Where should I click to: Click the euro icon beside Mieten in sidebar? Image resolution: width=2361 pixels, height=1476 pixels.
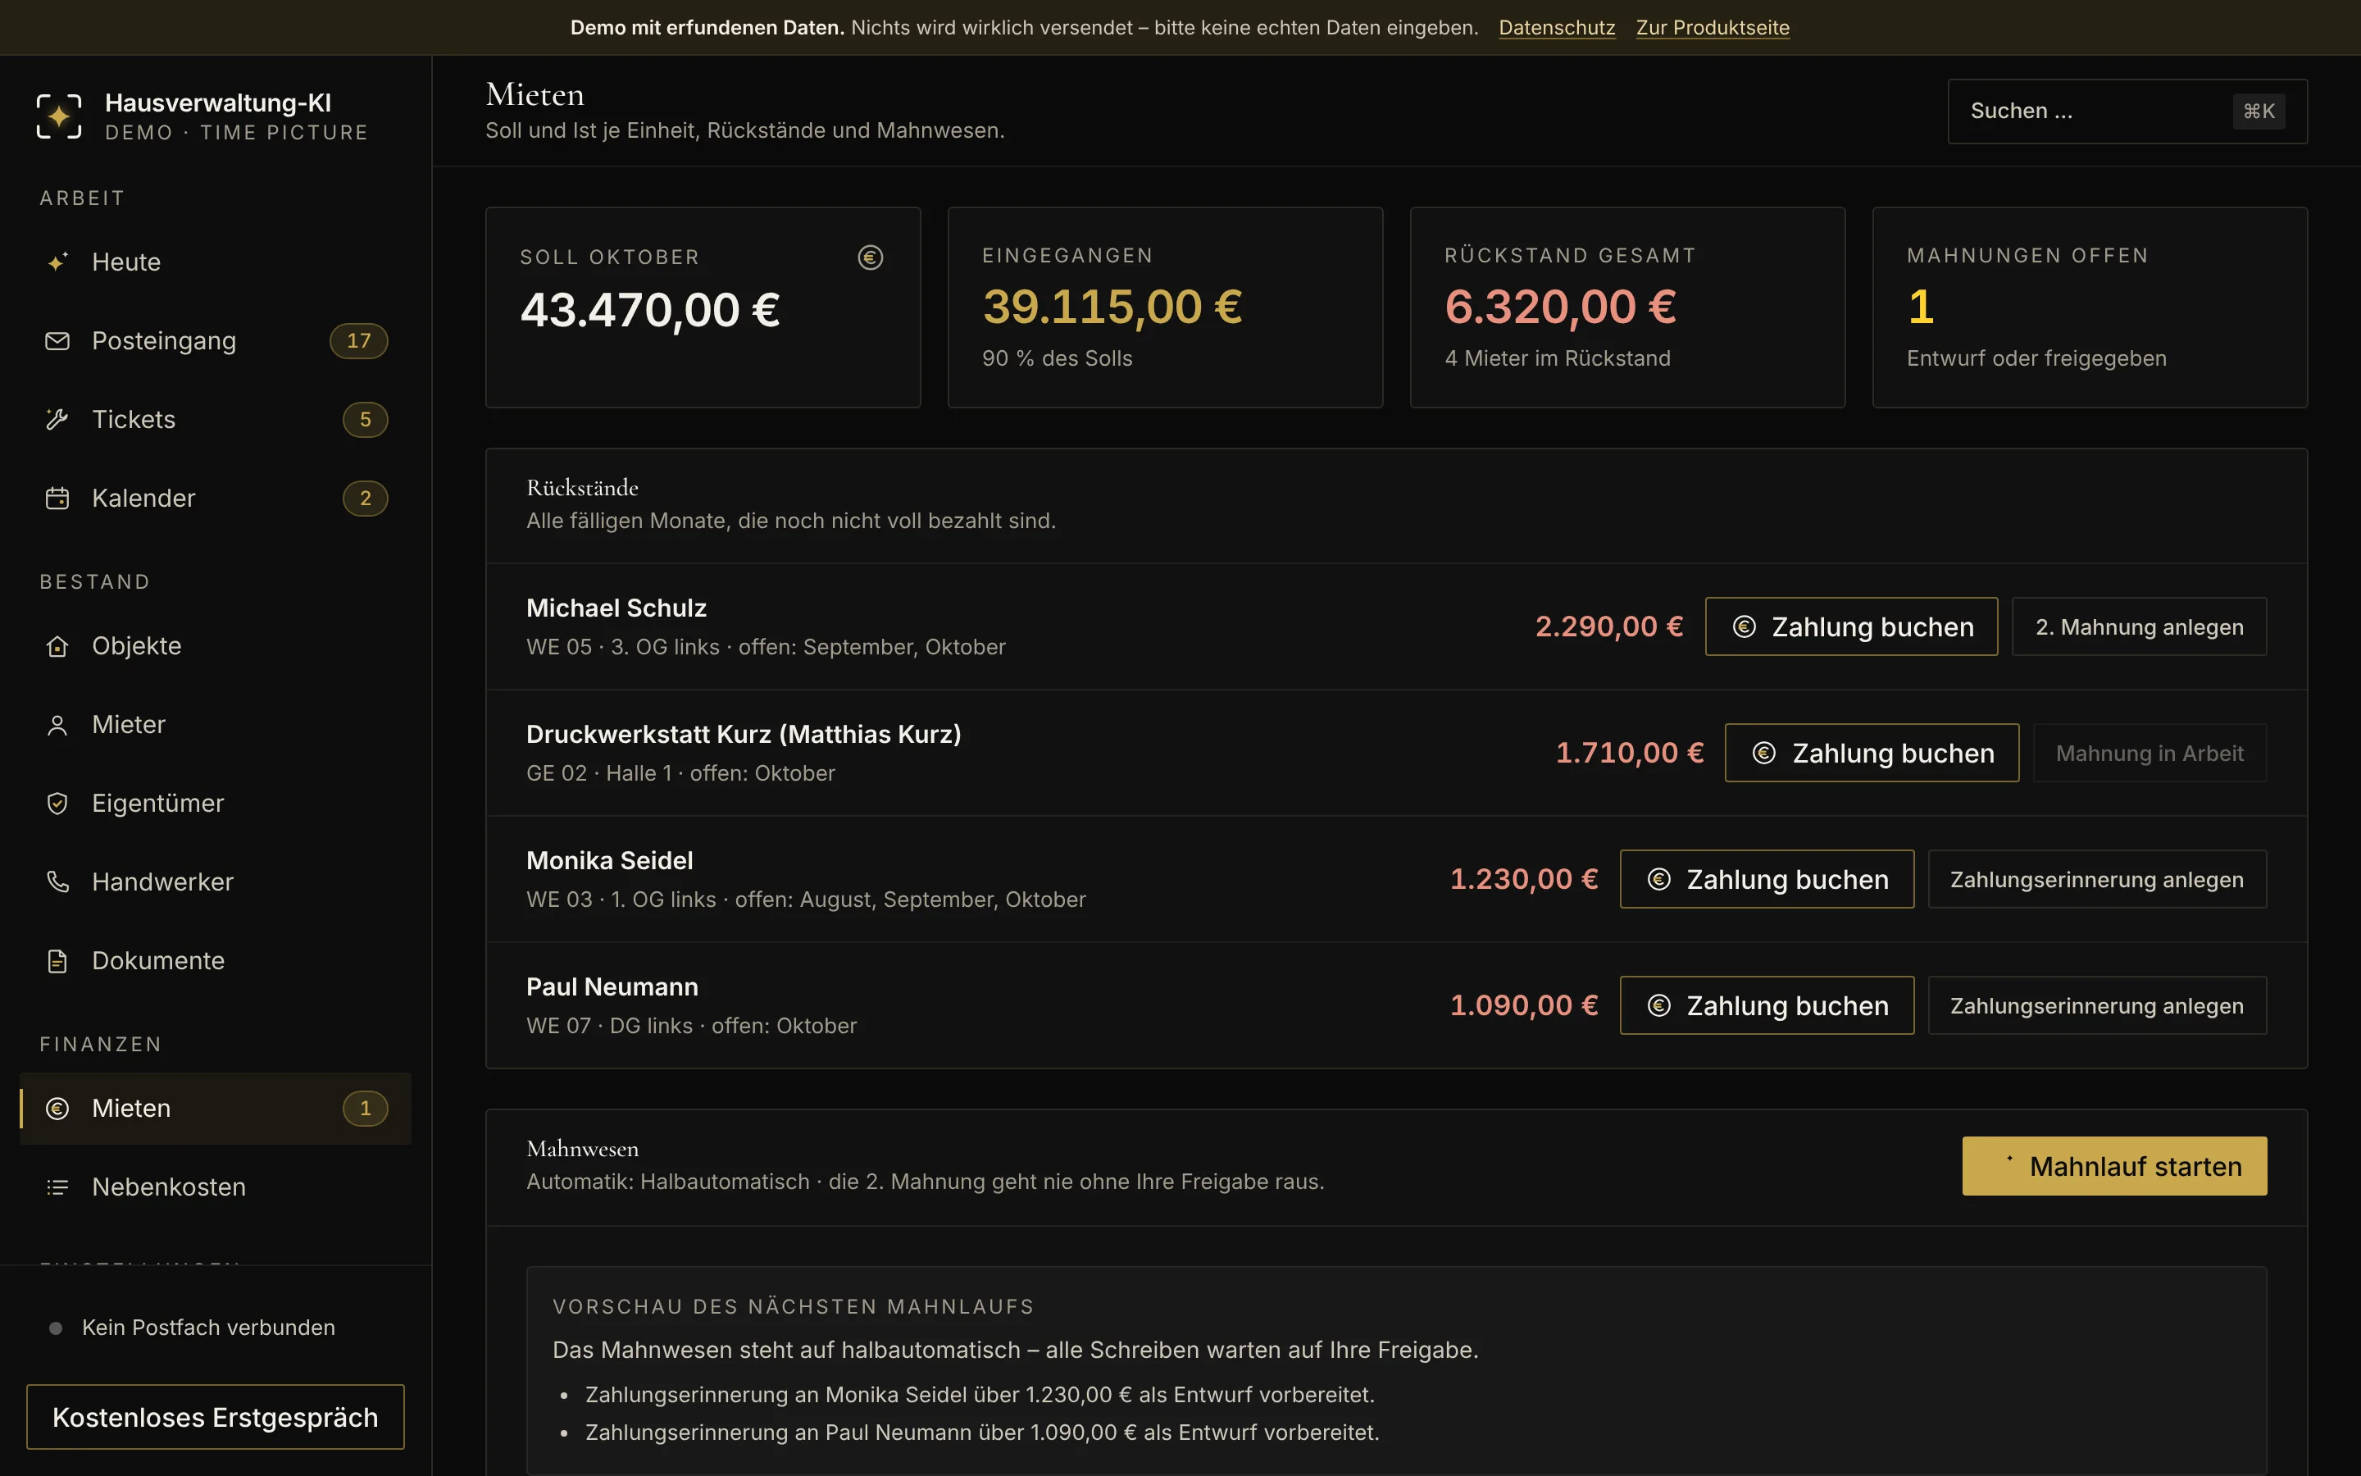[57, 1108]
